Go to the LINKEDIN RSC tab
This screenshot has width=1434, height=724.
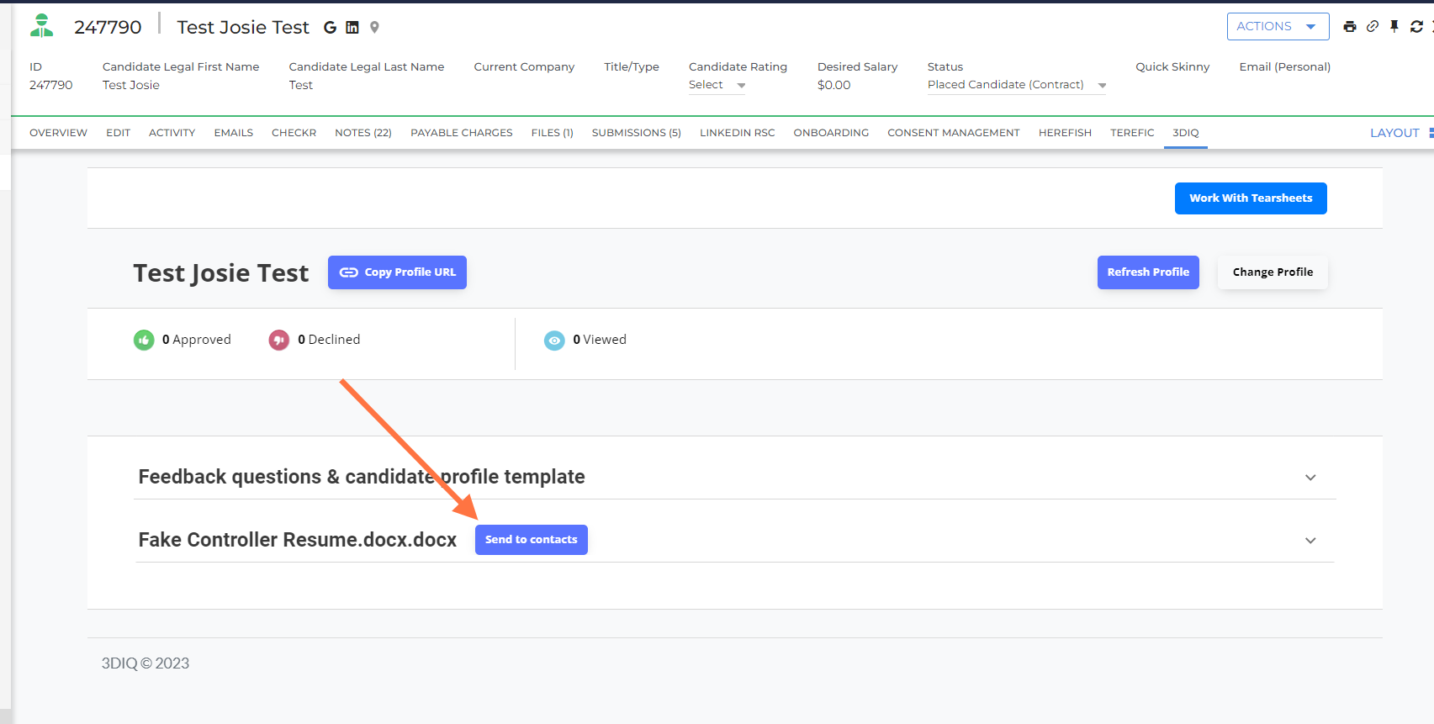tap(737, 133)
